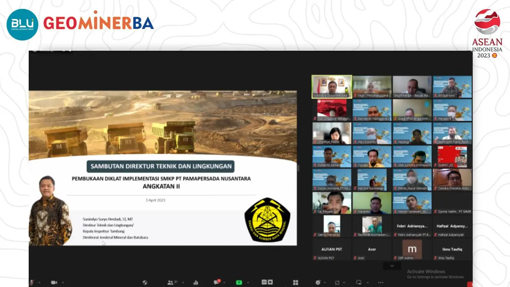Expand share screen options arrow

(x=247, y=282)
